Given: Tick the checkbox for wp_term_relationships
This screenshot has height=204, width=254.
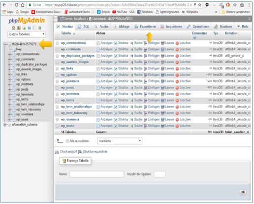Looking at the screenshot, I should [x=57, y=107].
